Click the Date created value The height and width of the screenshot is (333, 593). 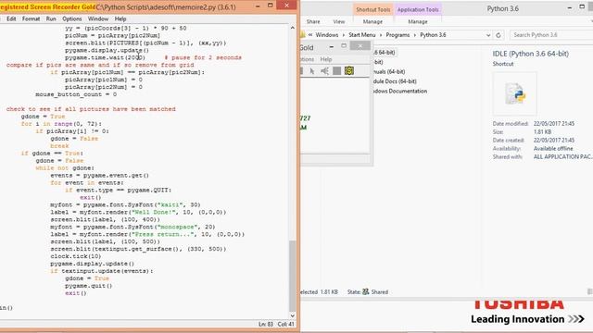554,140
